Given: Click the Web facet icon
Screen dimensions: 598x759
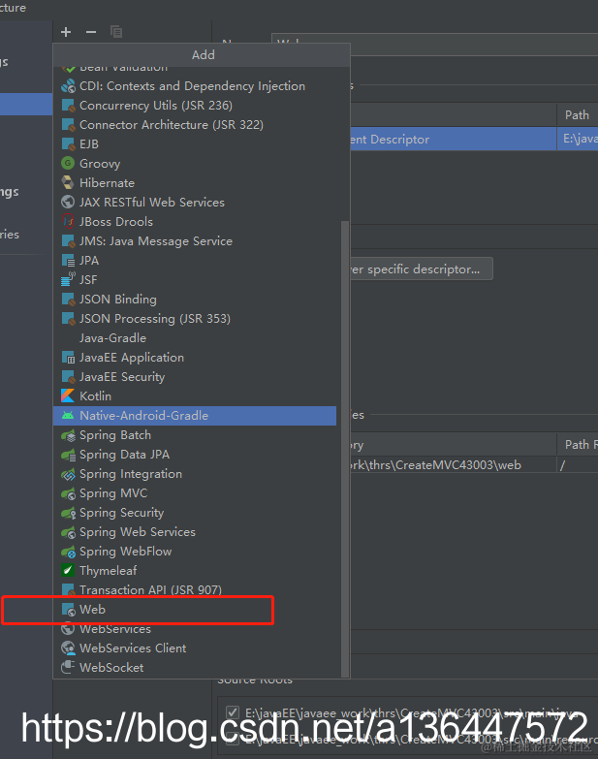Looking at the screenshot, I should pyautogui.click(x=68, y=610).
